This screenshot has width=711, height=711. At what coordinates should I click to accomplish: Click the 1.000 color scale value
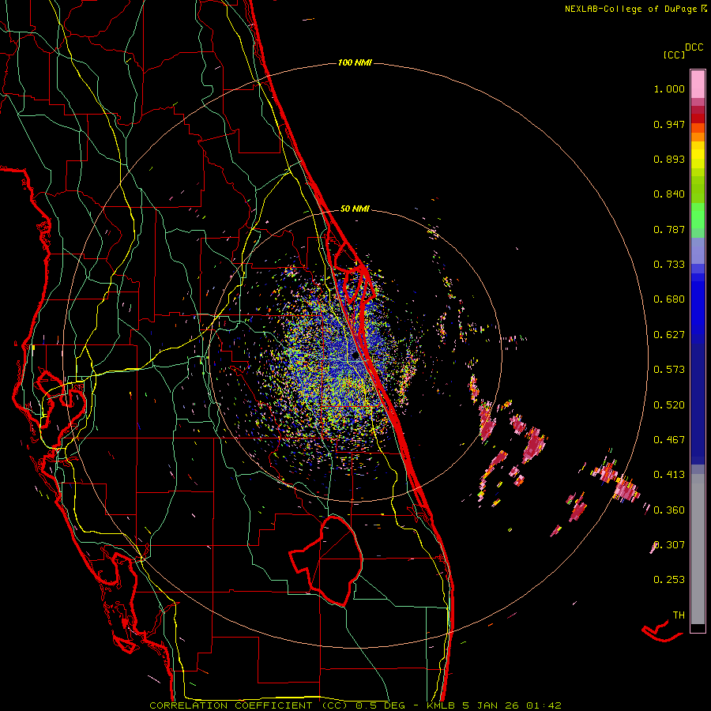(669, 88)
